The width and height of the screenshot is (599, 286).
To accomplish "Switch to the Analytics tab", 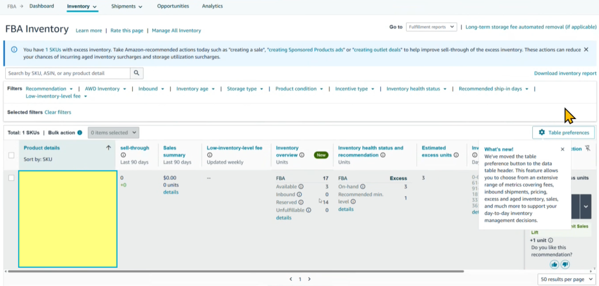I will (212, 6).
